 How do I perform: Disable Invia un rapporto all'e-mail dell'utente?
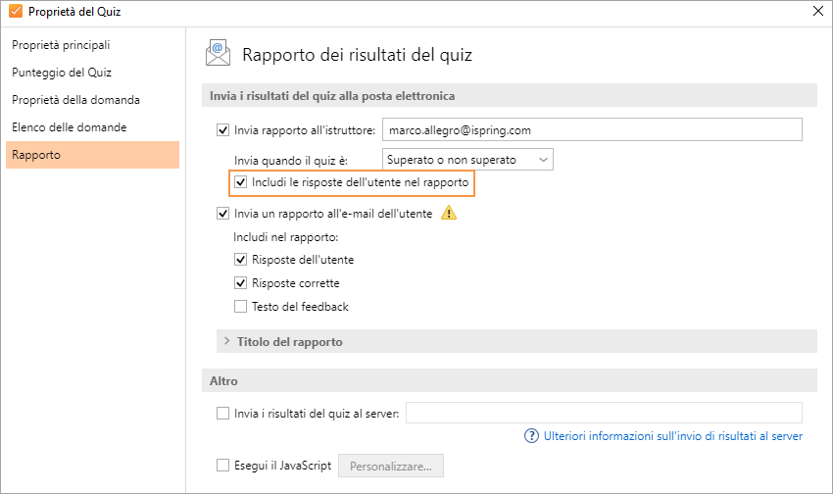221,214
